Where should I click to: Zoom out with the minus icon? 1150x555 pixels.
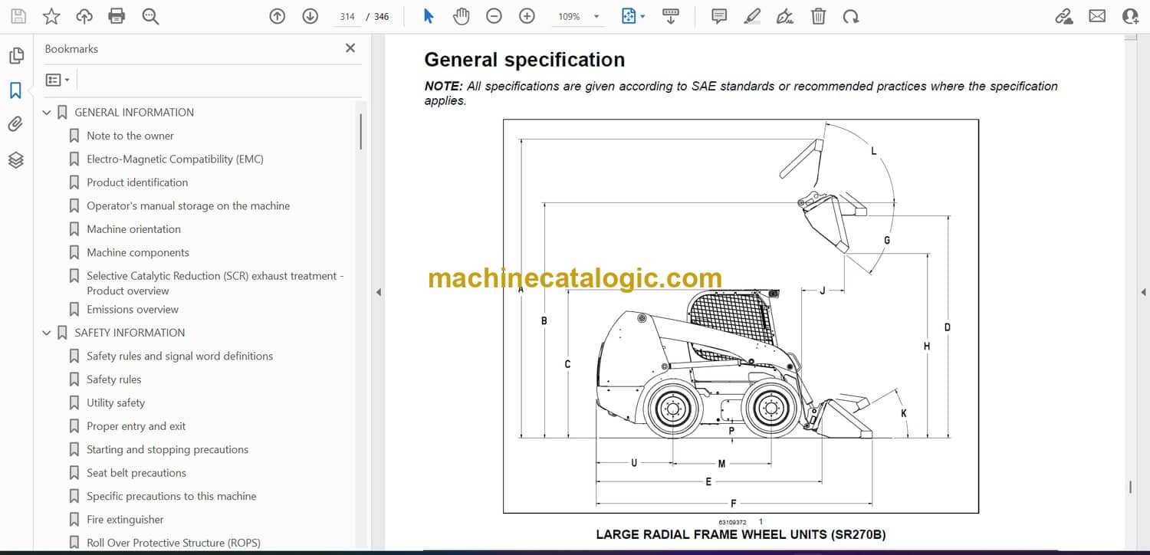coord(494,16)
